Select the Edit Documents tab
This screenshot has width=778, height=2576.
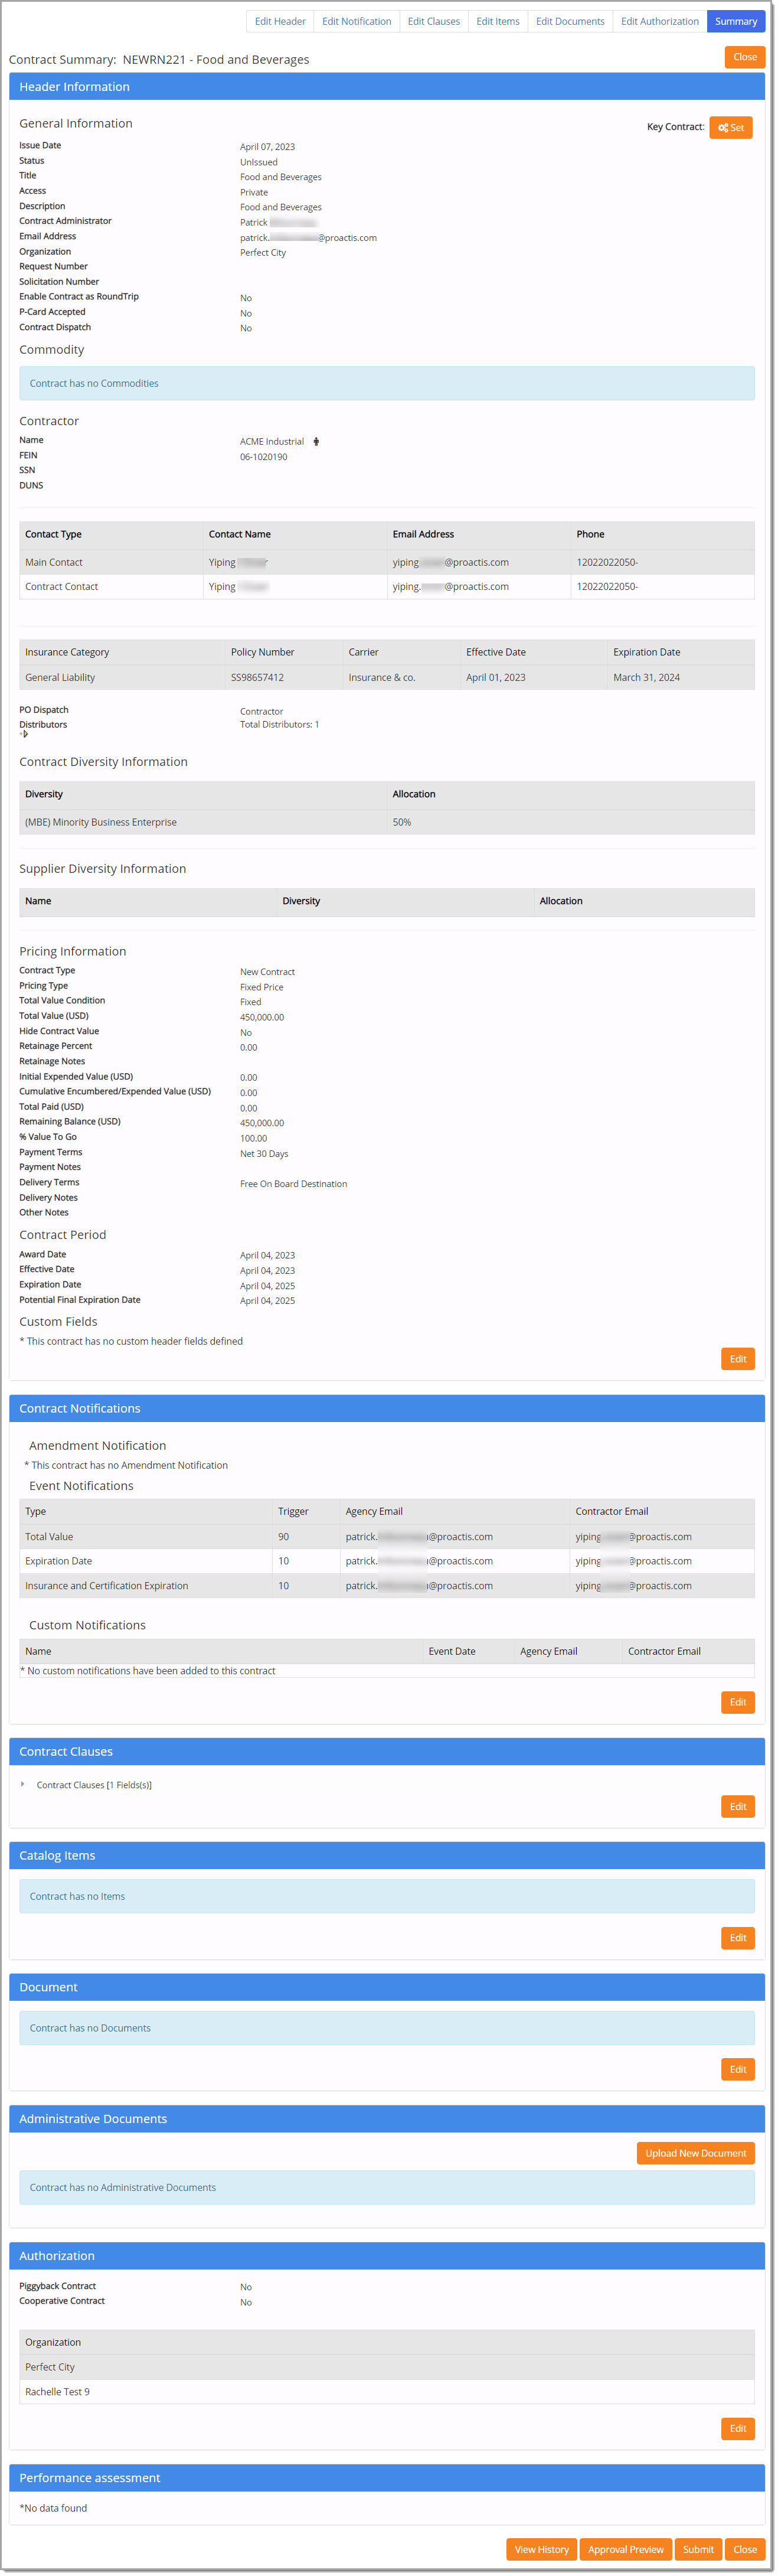569,21
